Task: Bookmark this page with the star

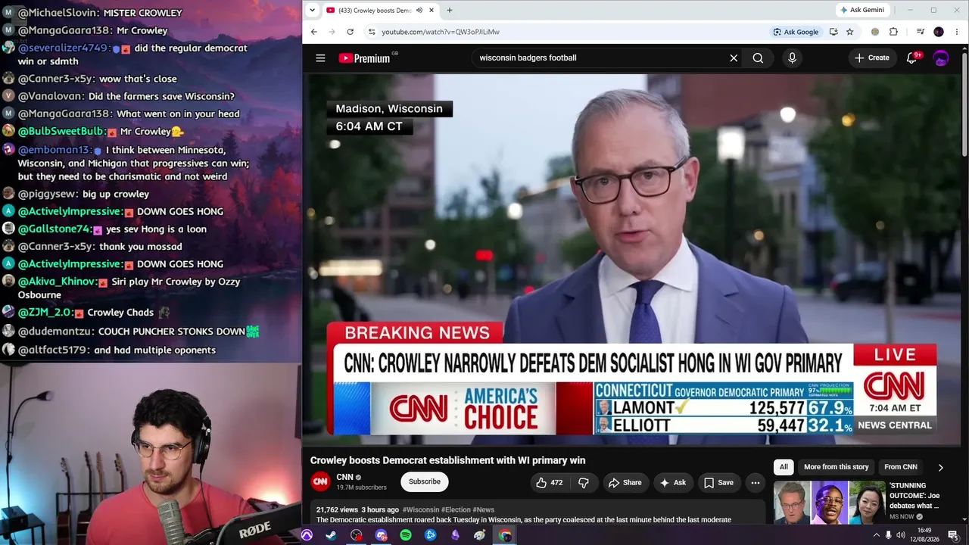Action: [849, 32]
